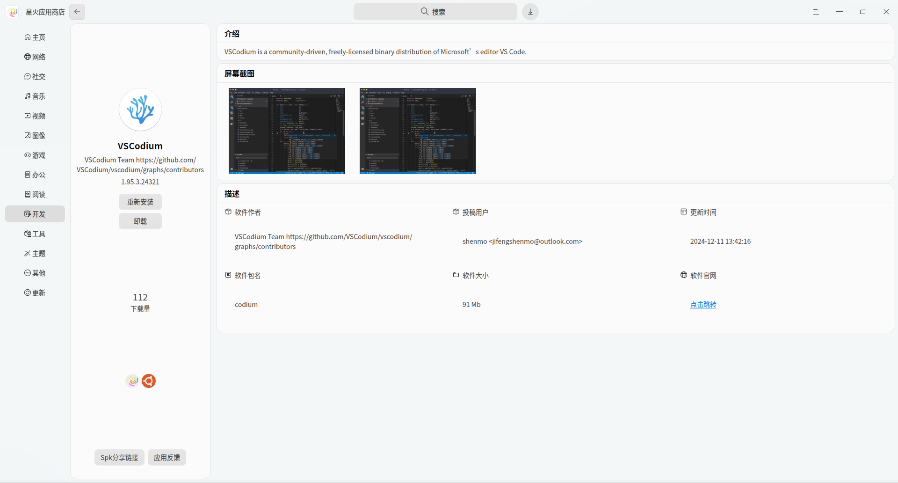The height and width of the screenshot is (483, 898).
Task: Open the 视频 video category
Action: [x=35, y=116]
